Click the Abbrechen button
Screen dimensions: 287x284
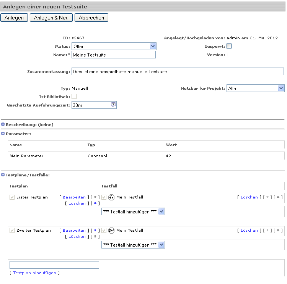point(91,18)
